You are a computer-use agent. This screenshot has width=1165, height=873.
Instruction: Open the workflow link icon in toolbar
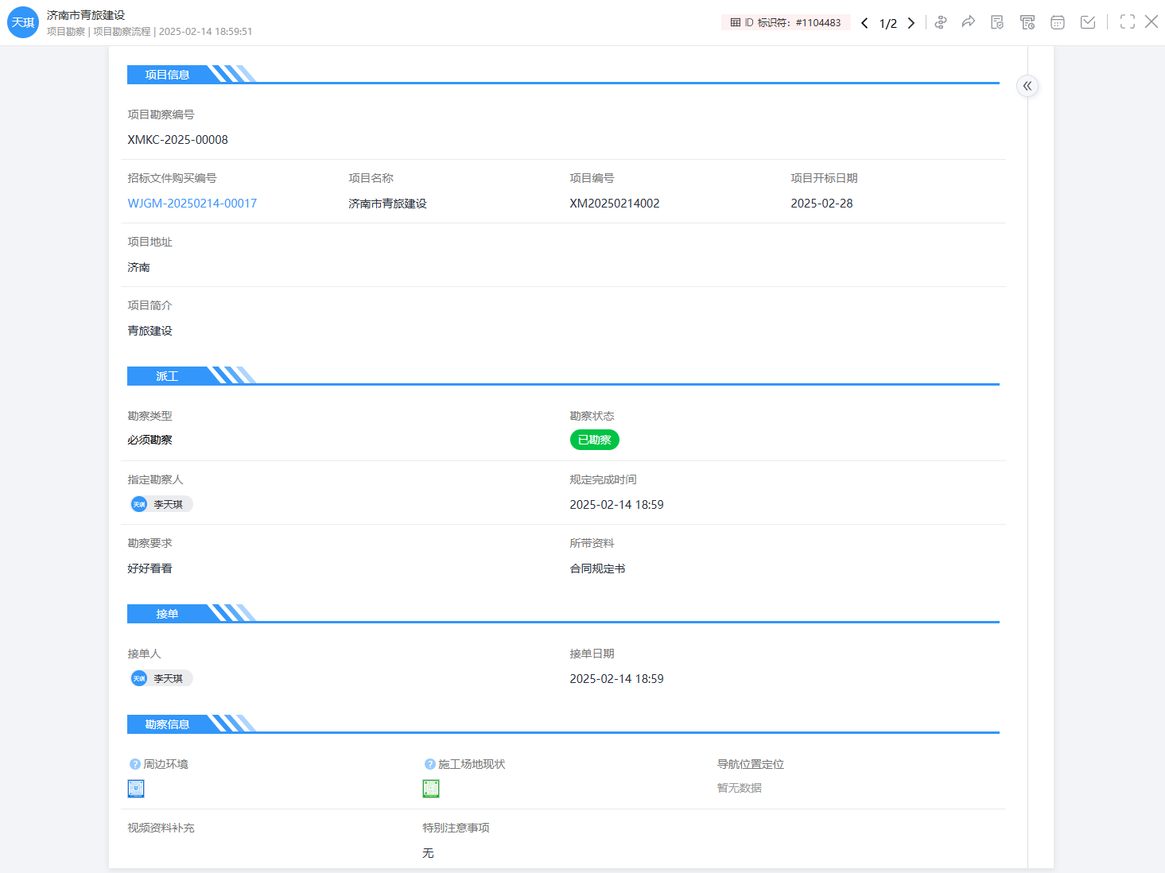(x=941, y=22)
